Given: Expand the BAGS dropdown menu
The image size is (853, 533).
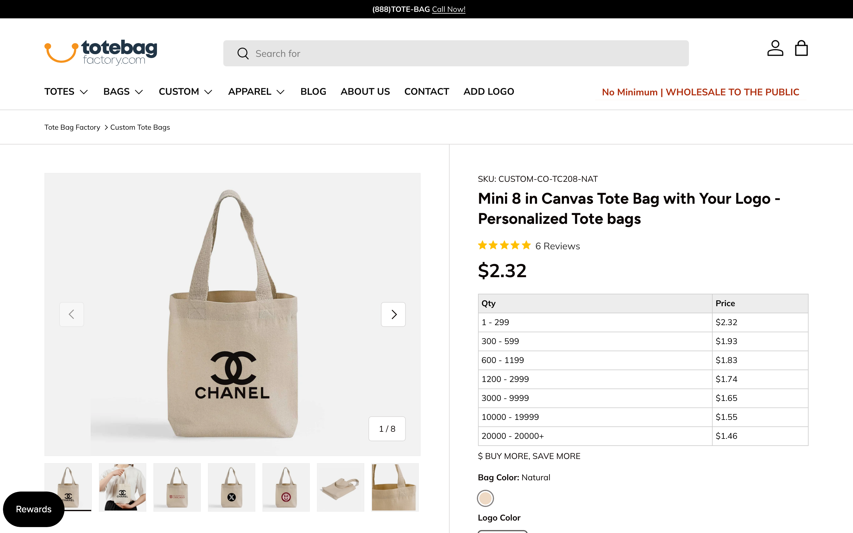Looking at the screenshot, I should coord(123,92).
